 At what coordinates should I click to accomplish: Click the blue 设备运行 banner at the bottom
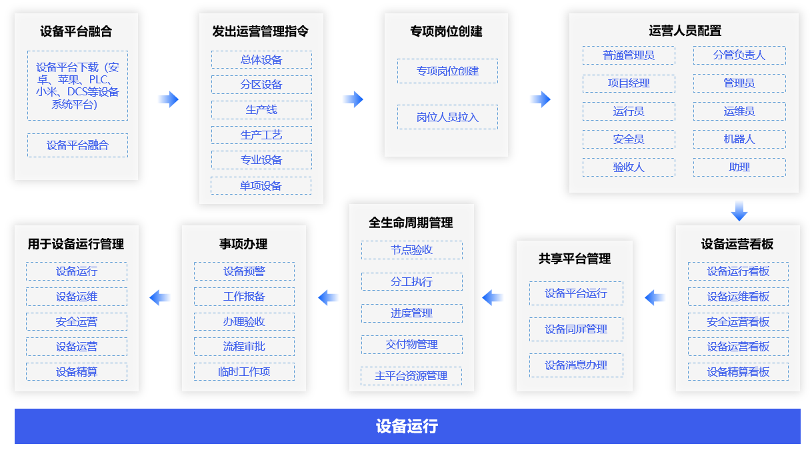point(407,427)
